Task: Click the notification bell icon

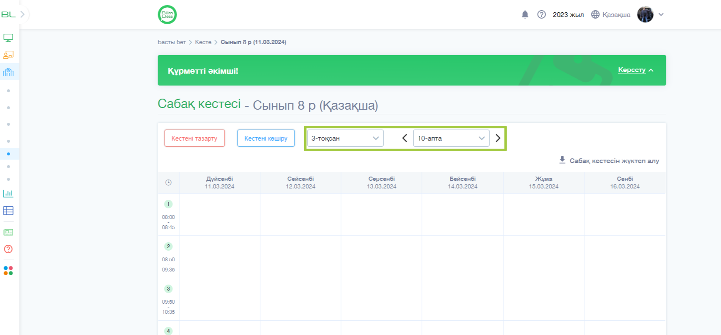Action: coord(525,15)
